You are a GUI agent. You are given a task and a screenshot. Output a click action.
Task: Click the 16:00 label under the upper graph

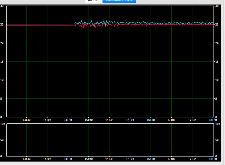coord(130,120)
